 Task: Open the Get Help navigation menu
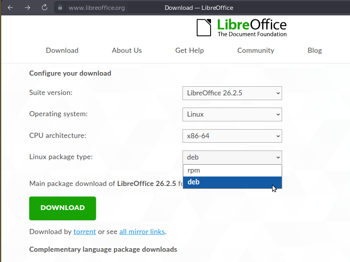(190, 50)
